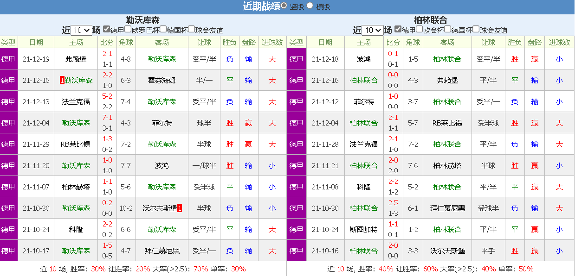Click the 近期战绩 heading

(x=262, y=6)
